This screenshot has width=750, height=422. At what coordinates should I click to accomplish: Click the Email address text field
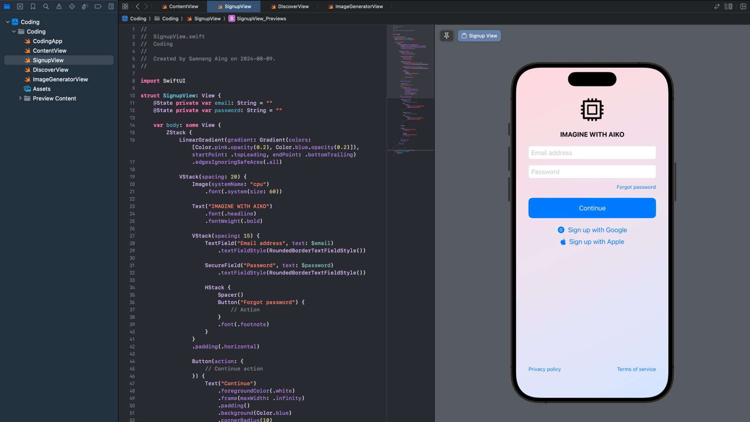592,153
